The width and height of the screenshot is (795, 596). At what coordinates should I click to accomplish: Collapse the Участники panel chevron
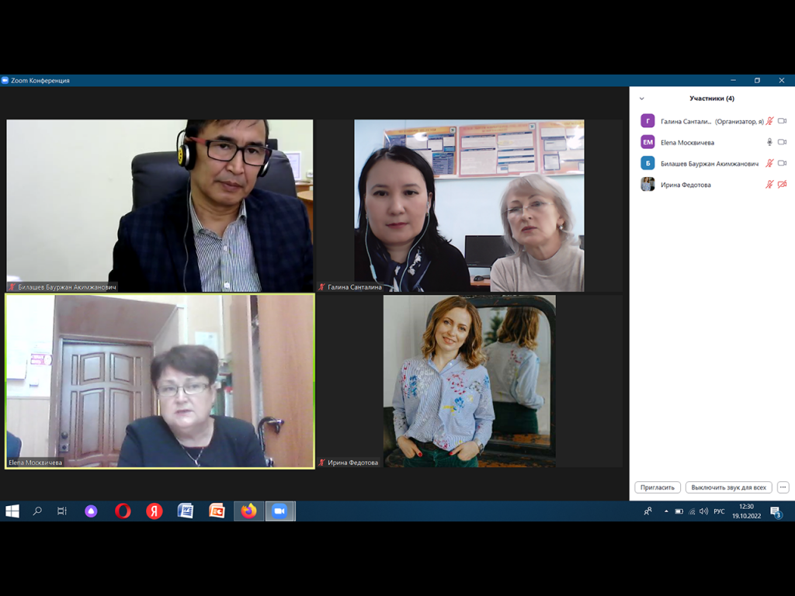641,99
